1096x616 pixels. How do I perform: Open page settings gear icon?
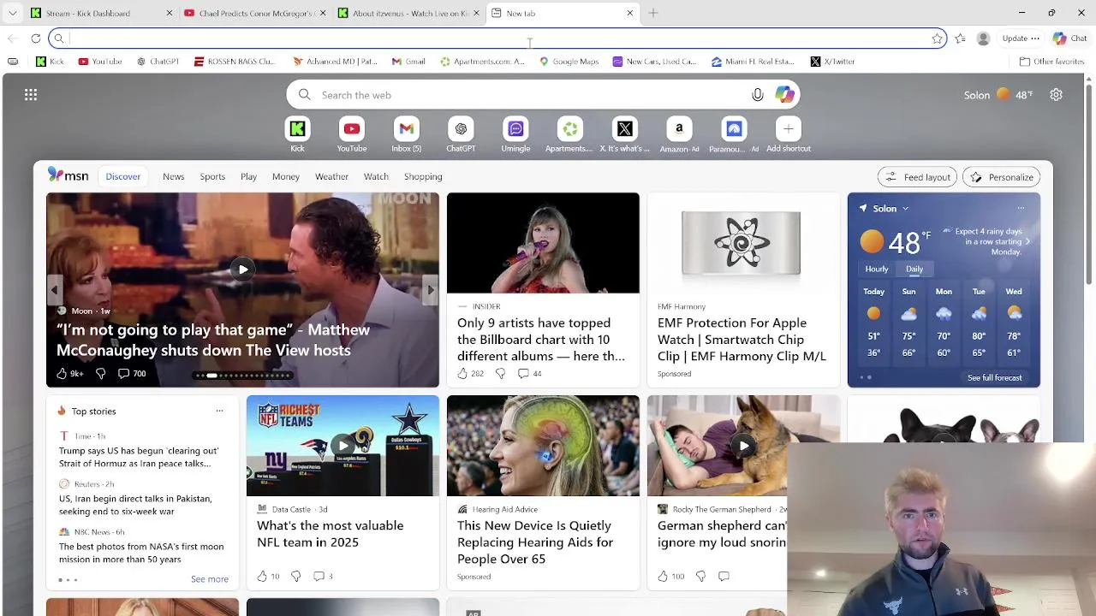pyautogui.click(x=1056, y=95)
